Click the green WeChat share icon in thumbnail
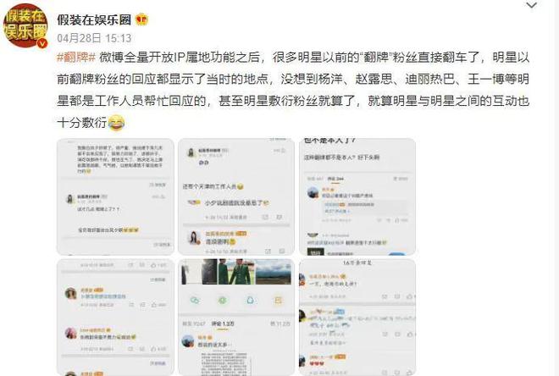Viewport: 559px width, 376px height. point(195,300)
